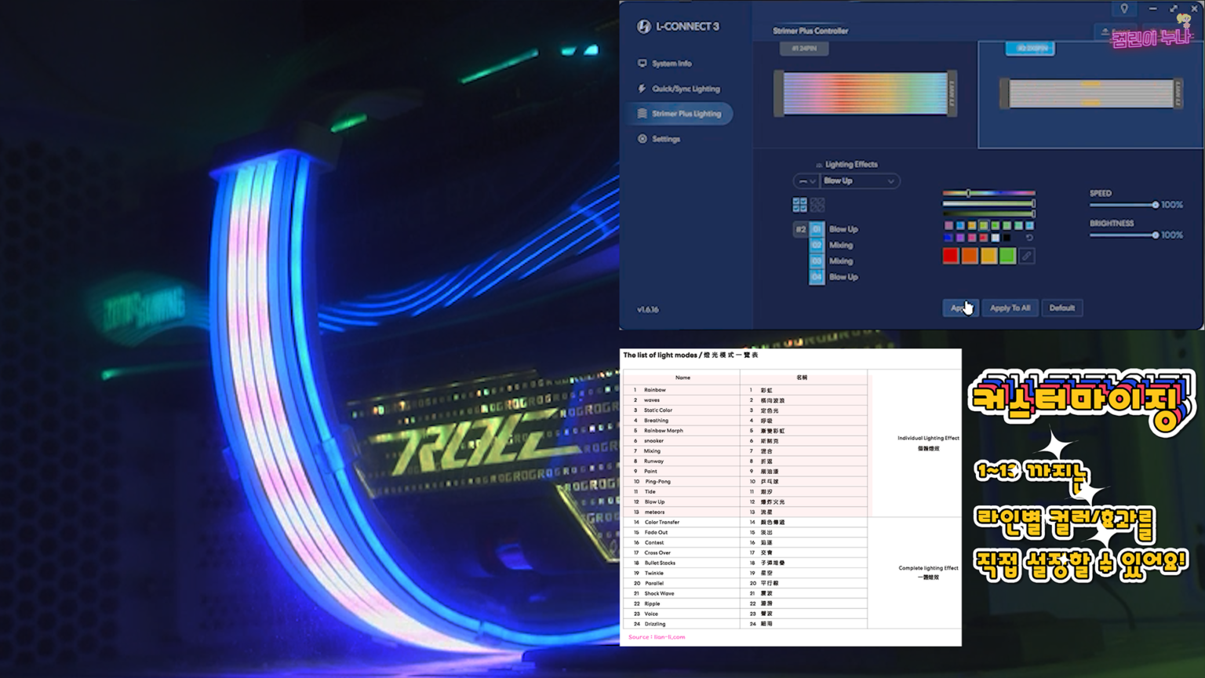The width and height of the screenshot is (1205, 678).
Task: Enable the left strip selection checkbox grid
Action: pos(799,204)
